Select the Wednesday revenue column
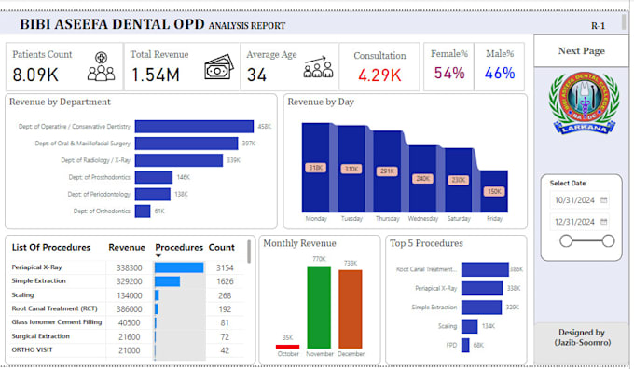This screenshot has height=369, width=634. 422,179
